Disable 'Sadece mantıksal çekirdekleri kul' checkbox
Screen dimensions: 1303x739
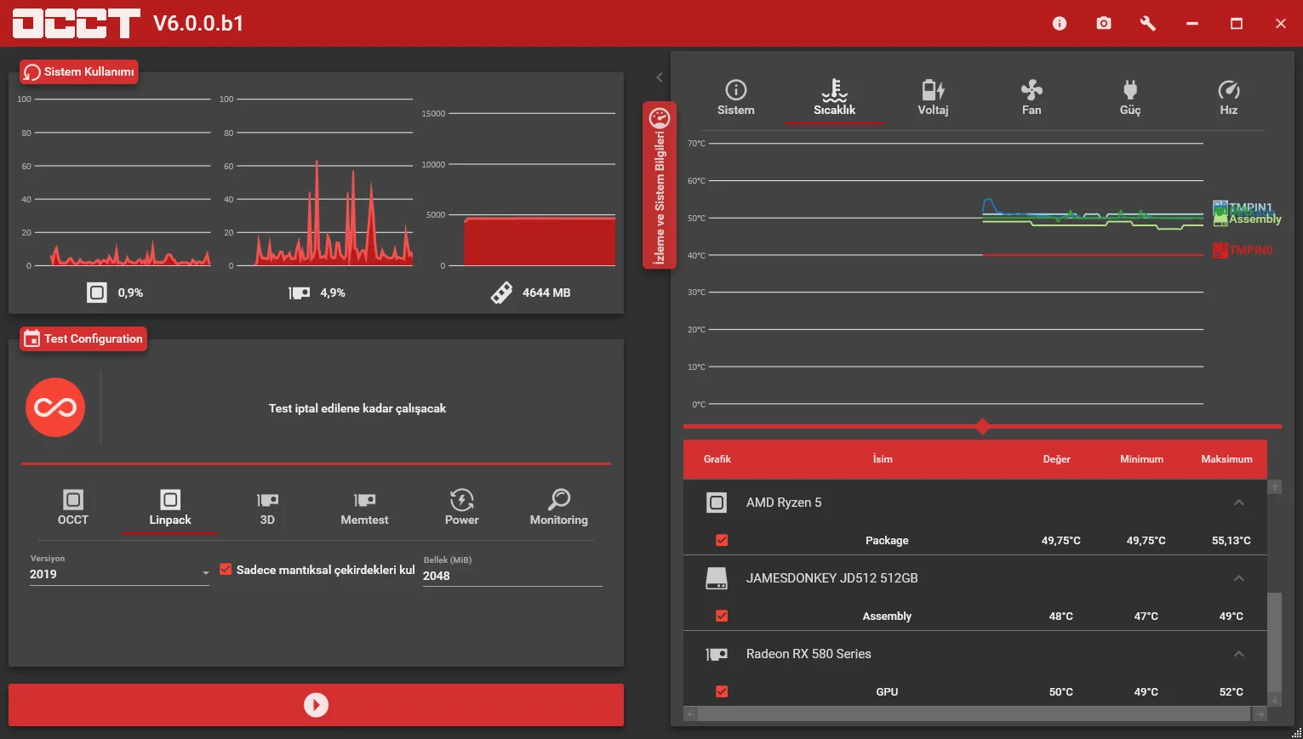tap(226, 570)
